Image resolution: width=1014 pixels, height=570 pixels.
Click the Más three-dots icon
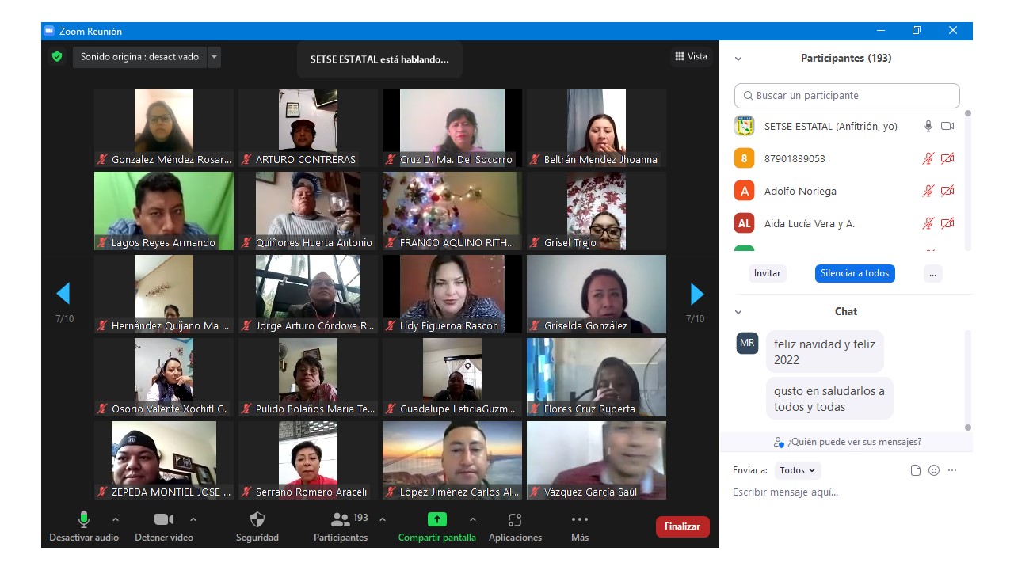click(x=580, y=520)
